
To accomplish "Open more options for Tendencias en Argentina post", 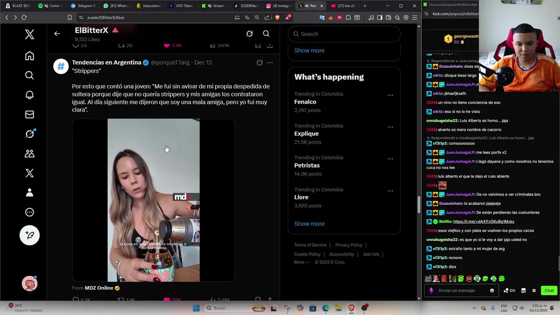I will pyautogui.click(x=270, y=63).
